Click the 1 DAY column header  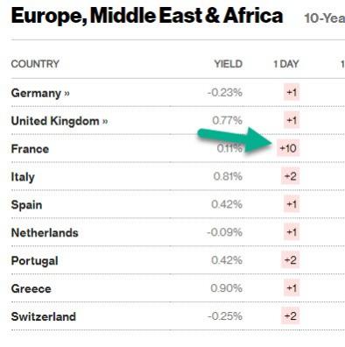286,64
